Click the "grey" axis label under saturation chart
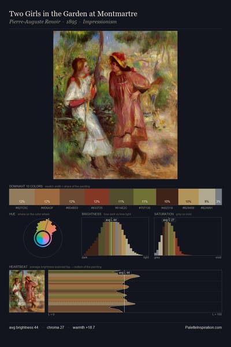 tap(157, 257)
